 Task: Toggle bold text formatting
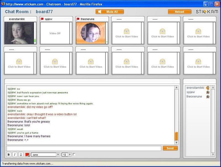pyautogui.click(x=9, y=155)
